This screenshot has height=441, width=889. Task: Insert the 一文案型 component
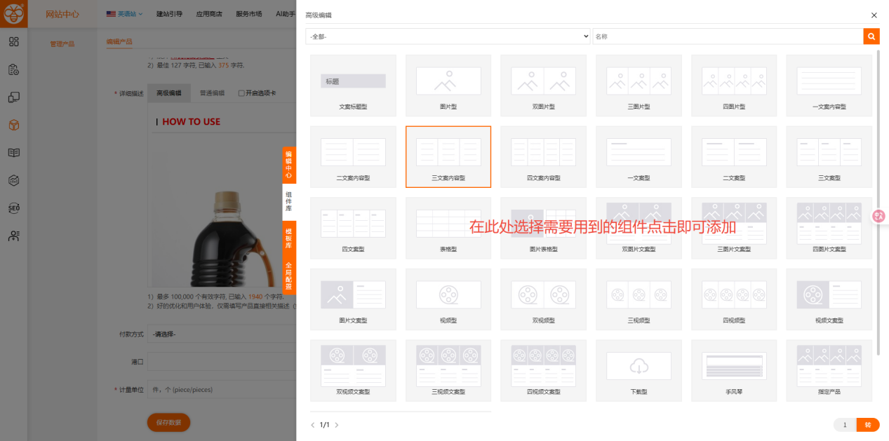point(639,157)
